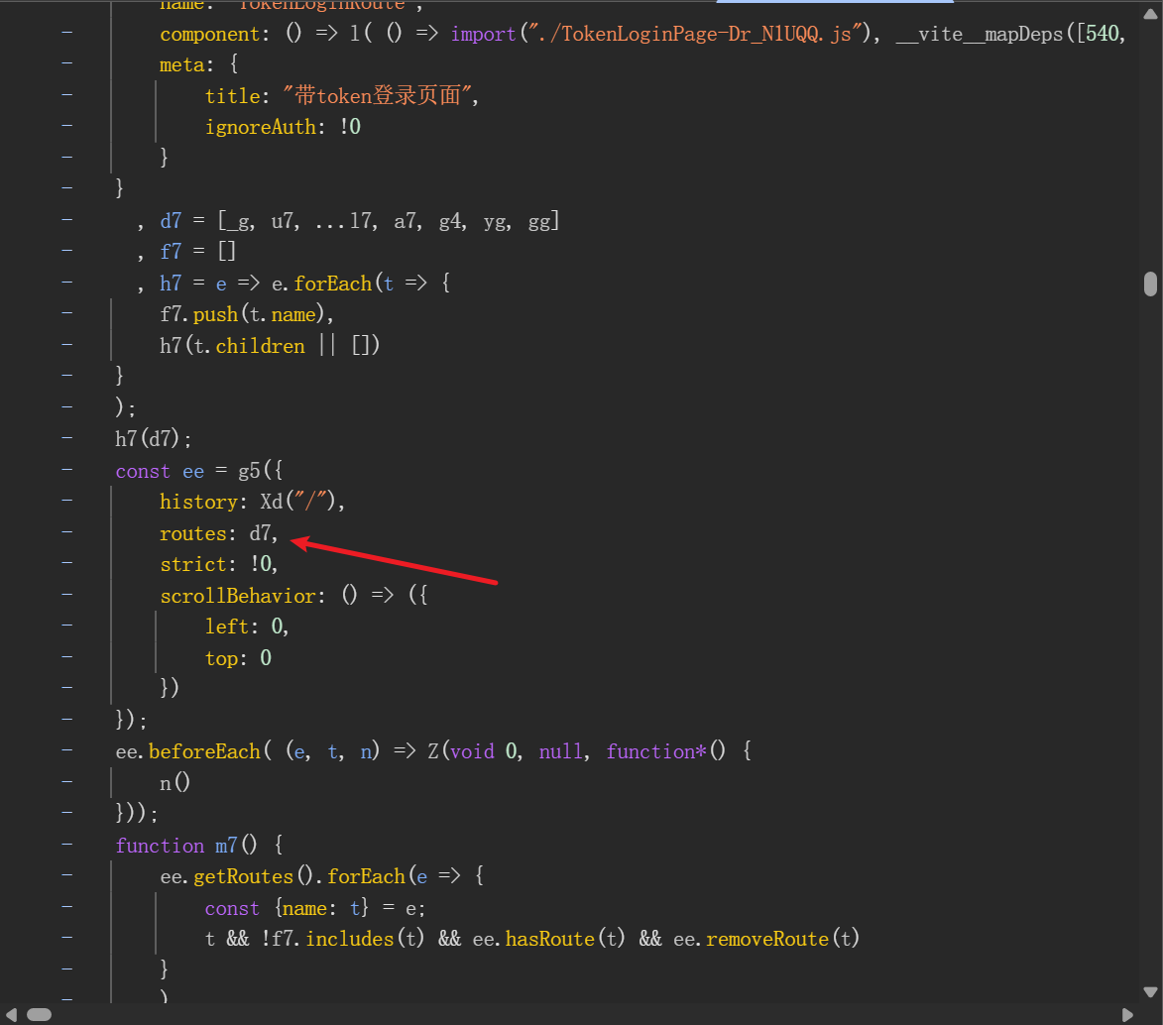This screenshot has width=1163, height=1025.
Task: Click the vertical scrollbar thumb
Action: pyautogui.click(x=1150, y=285)
